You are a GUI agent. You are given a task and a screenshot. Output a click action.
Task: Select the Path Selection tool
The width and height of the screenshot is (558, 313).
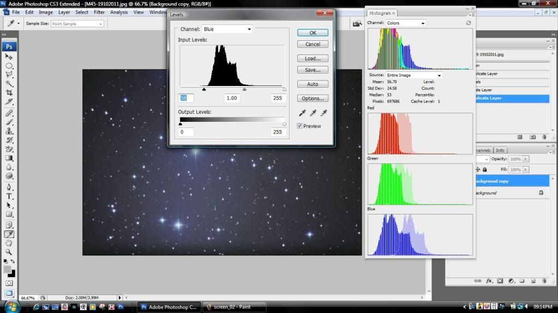pyautogui.click(x=9, y=205)
